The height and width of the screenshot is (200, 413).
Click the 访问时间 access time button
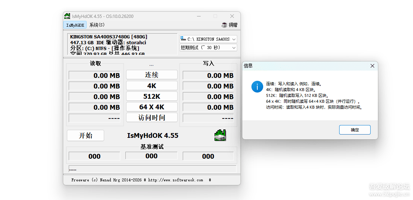[152, 117]
